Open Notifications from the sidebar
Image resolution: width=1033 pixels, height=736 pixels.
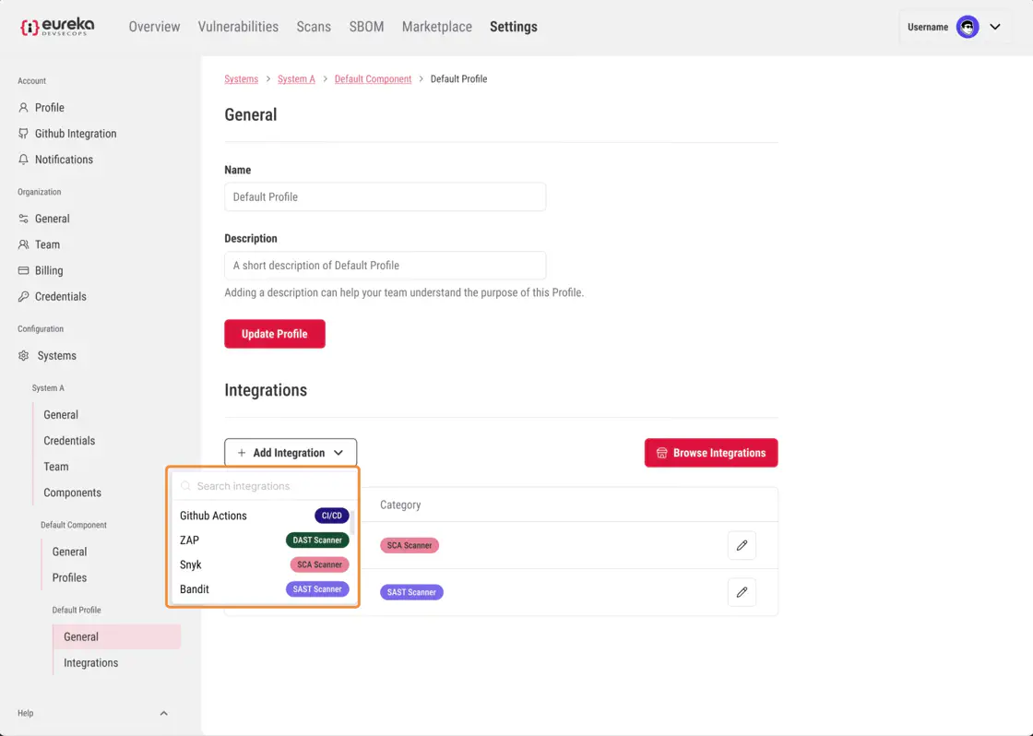coord(64,160)
